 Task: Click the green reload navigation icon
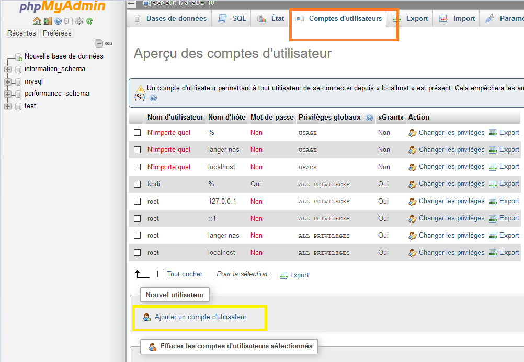(89, 21)
